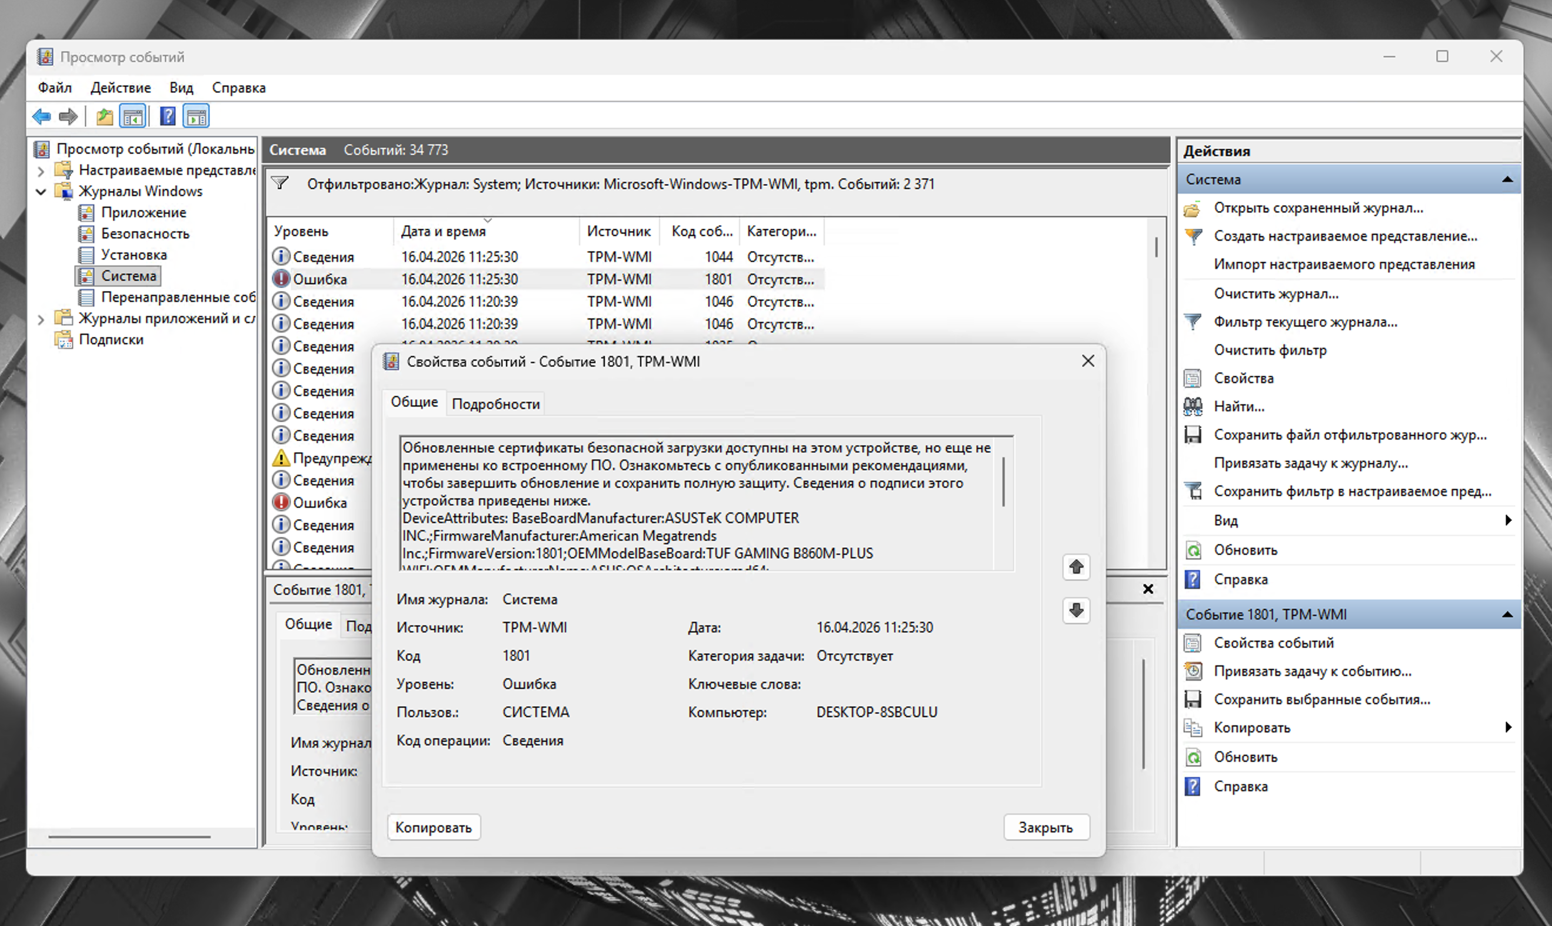Click the Find binoculars action
This screenshot has height=926, width=1552.
point(1239,407)
